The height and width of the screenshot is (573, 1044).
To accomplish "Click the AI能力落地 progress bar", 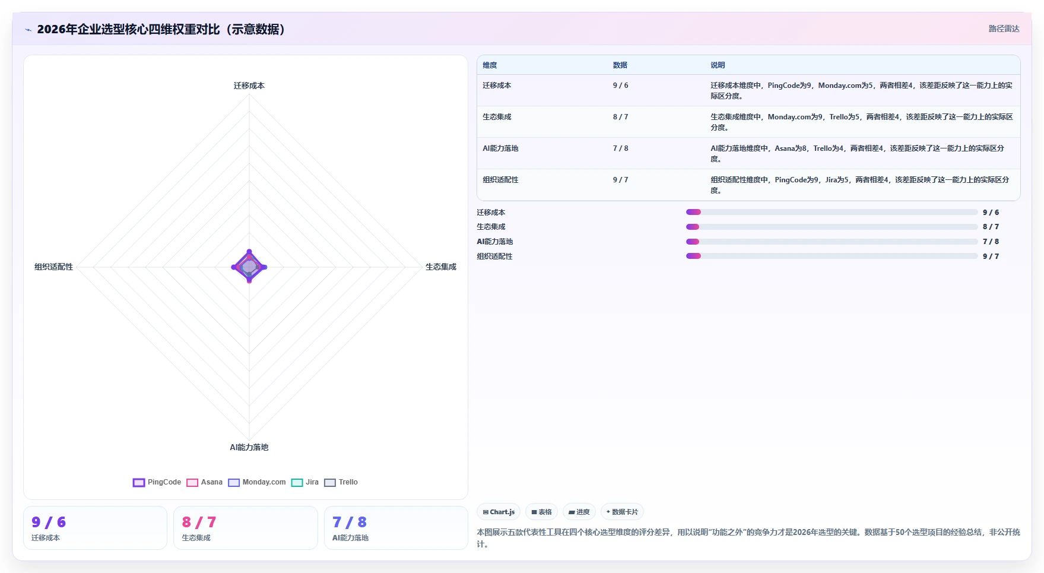I will 832,242.
